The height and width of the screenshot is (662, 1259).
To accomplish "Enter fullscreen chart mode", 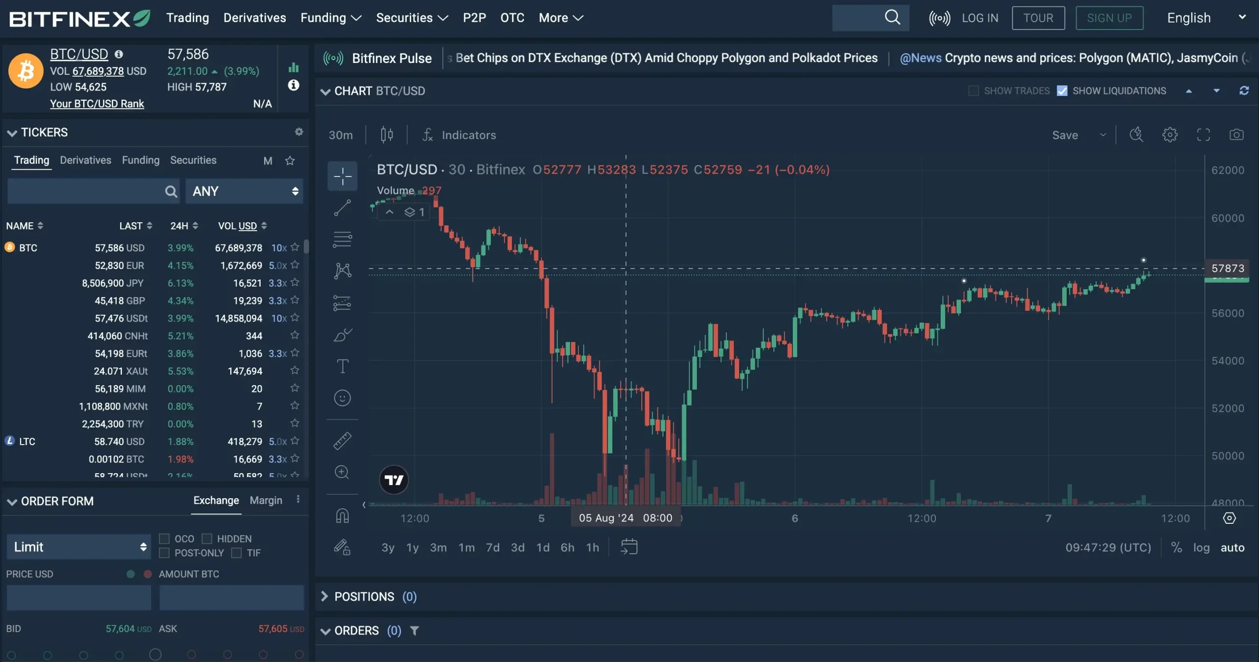I will 1203,135.
